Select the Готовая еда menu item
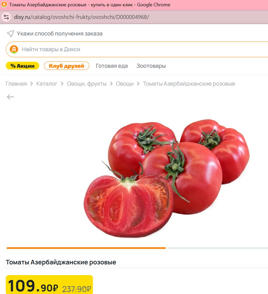Screen dimensions: 268x294 [112, 66]
